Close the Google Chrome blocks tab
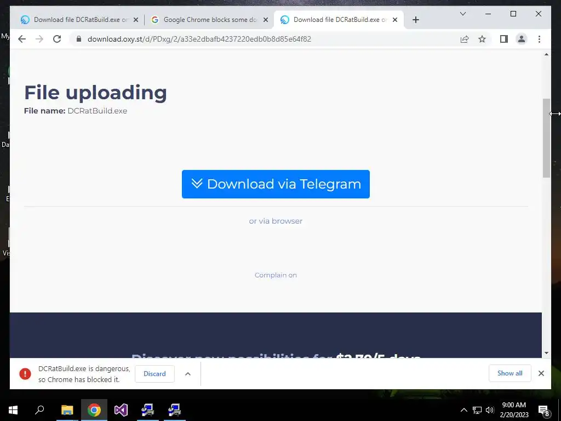 pos(266,20)
